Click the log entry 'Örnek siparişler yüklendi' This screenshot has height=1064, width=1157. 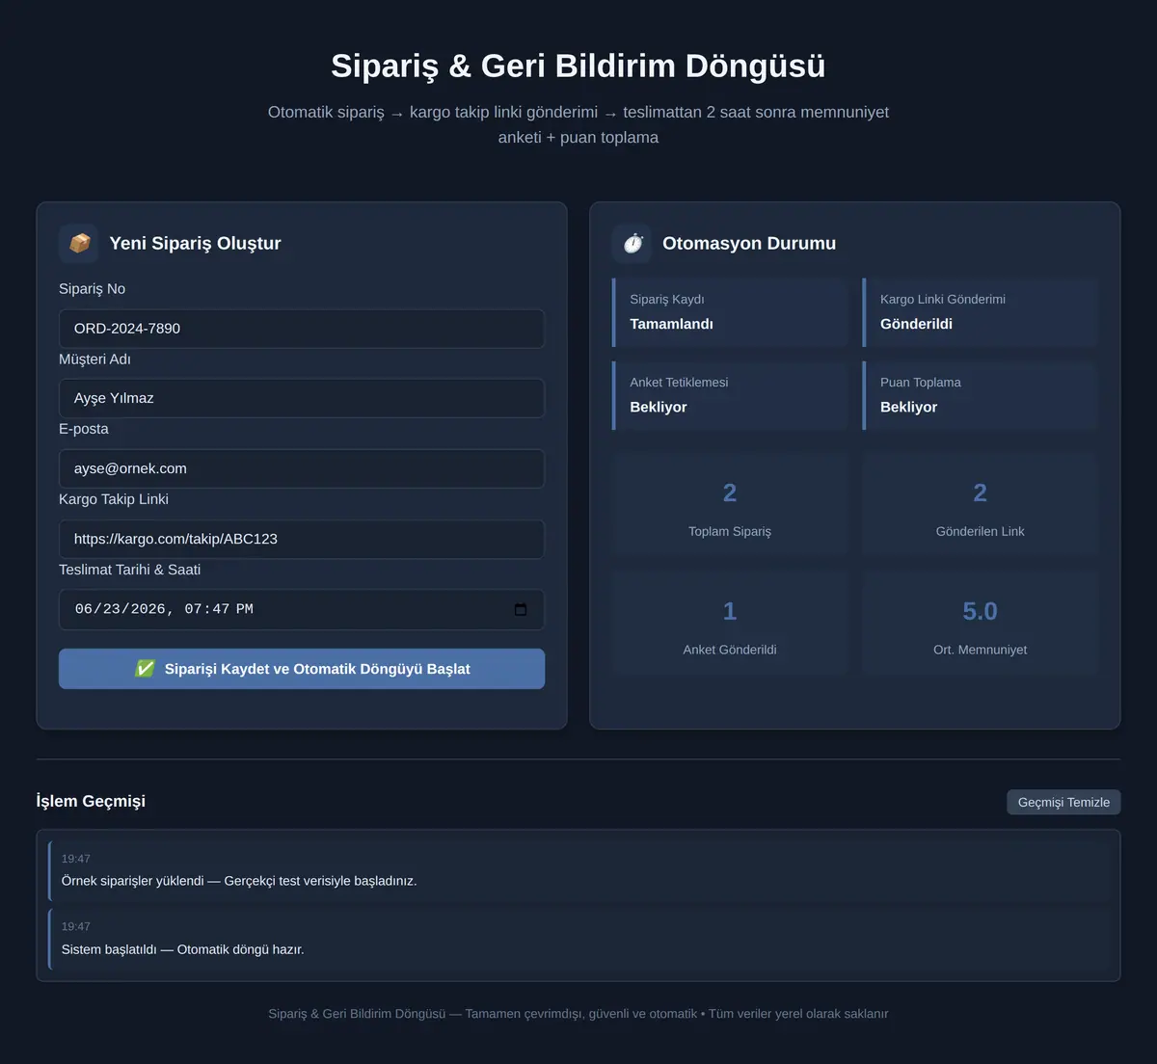[578, 870]
